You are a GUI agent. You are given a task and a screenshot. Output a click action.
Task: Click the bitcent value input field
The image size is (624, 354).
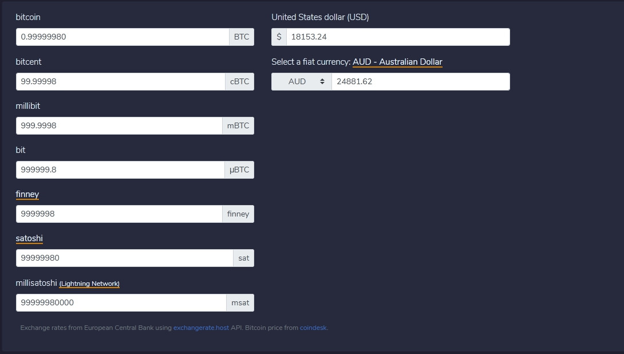(120, 81)
